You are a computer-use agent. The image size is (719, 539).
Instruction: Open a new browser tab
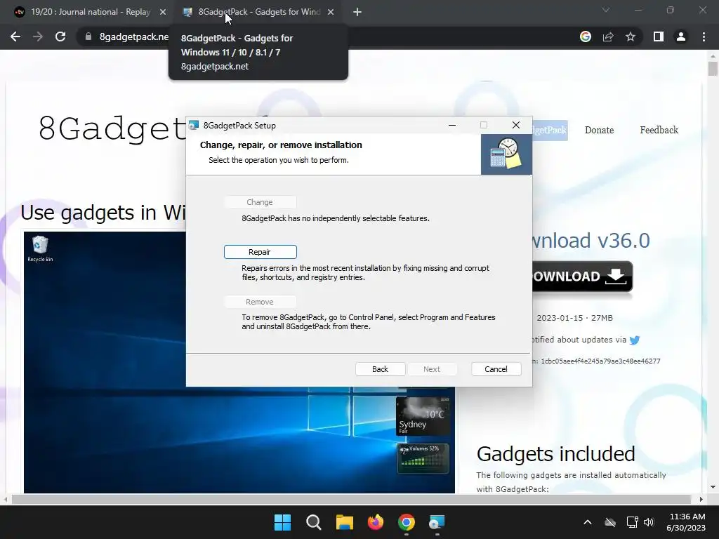(357, 12)
